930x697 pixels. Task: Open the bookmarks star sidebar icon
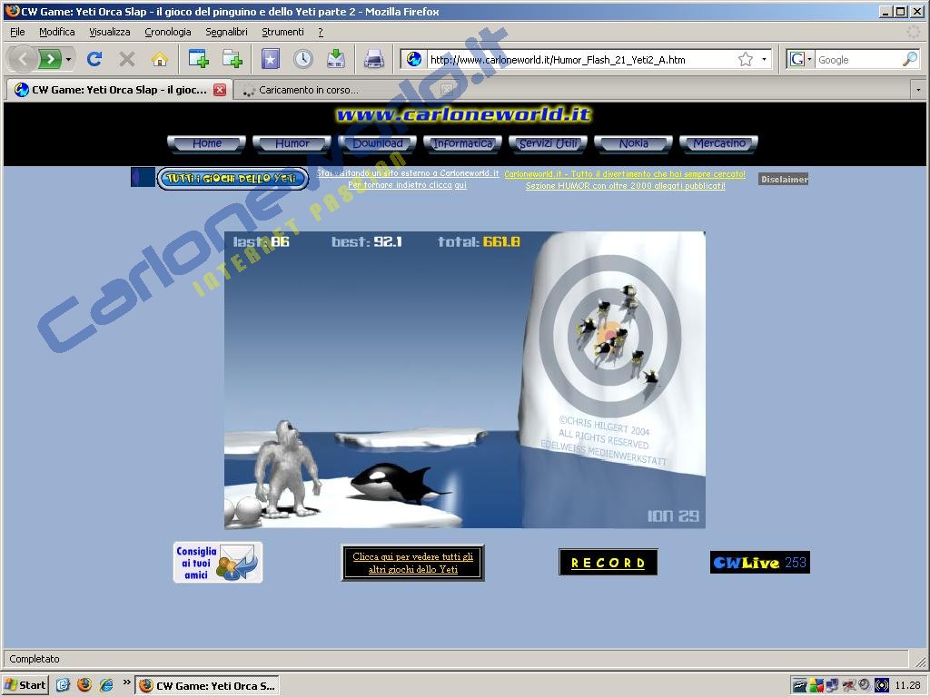click(x=271, y=59)
